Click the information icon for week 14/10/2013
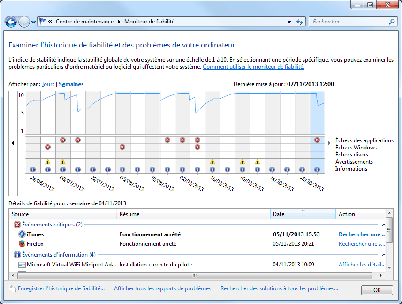This screenshot has height=304, width=402. 272,170
